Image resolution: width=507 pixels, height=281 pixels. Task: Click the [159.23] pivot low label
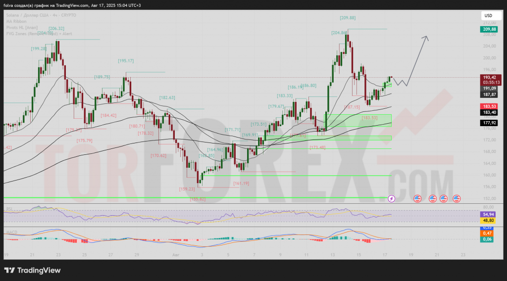[x=187, y=189]
